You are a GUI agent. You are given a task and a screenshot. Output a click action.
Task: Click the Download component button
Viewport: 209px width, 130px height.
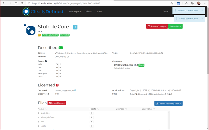[x=168, y=103]
